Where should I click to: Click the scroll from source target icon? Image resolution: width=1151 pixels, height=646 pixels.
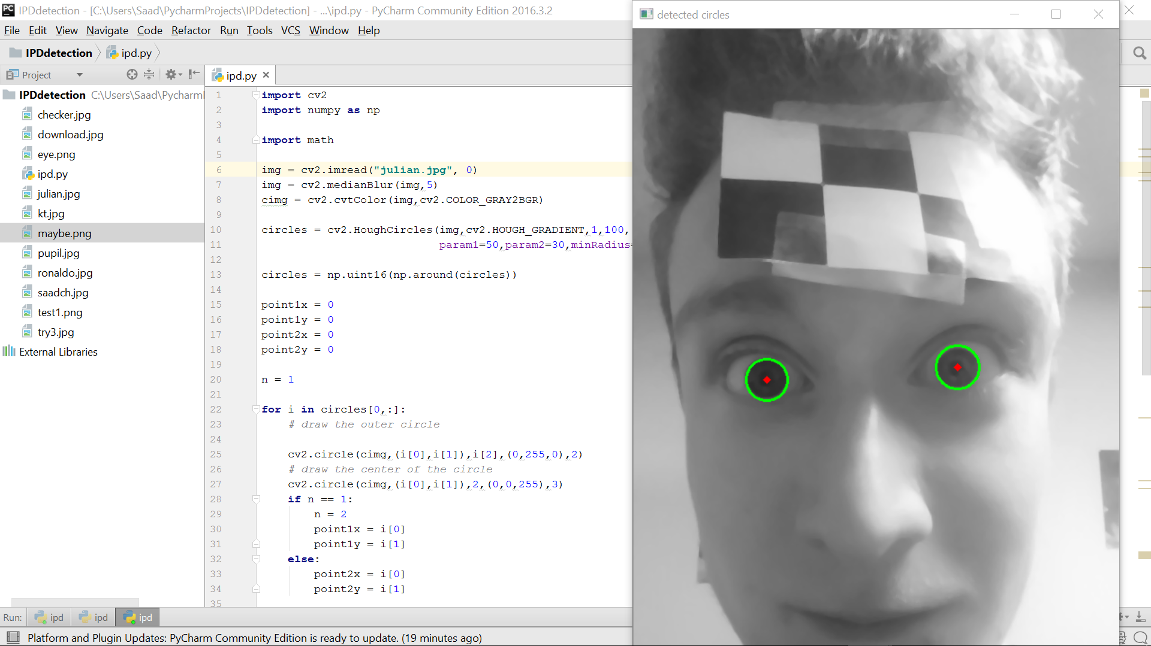pyautogui.click(x=132, y=74)
